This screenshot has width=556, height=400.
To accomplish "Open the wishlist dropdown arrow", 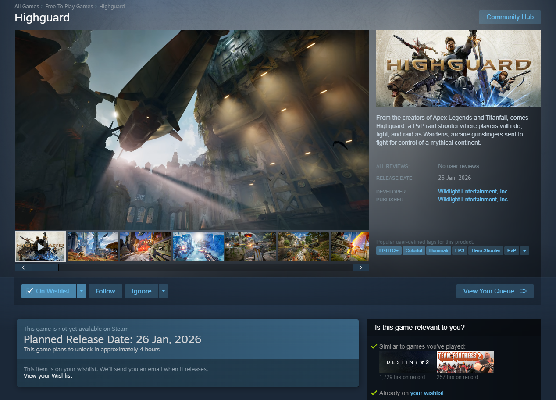I will click(x=81, y=291).
